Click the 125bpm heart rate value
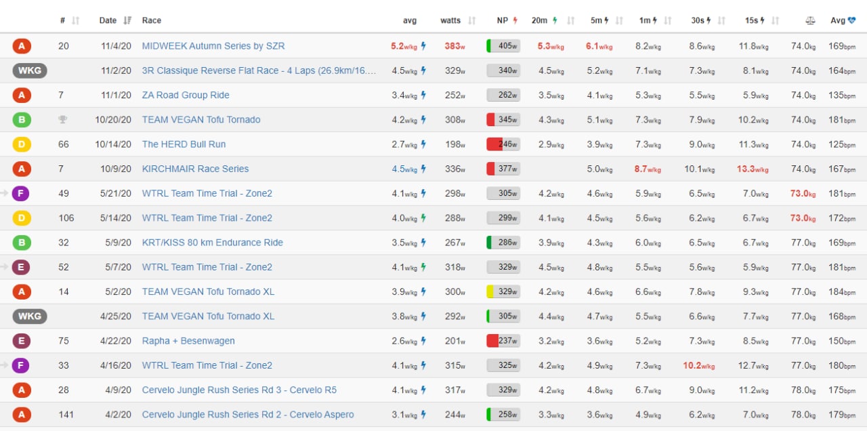The height and width of the screenshot is (431, 867). [x=842, y=144]
